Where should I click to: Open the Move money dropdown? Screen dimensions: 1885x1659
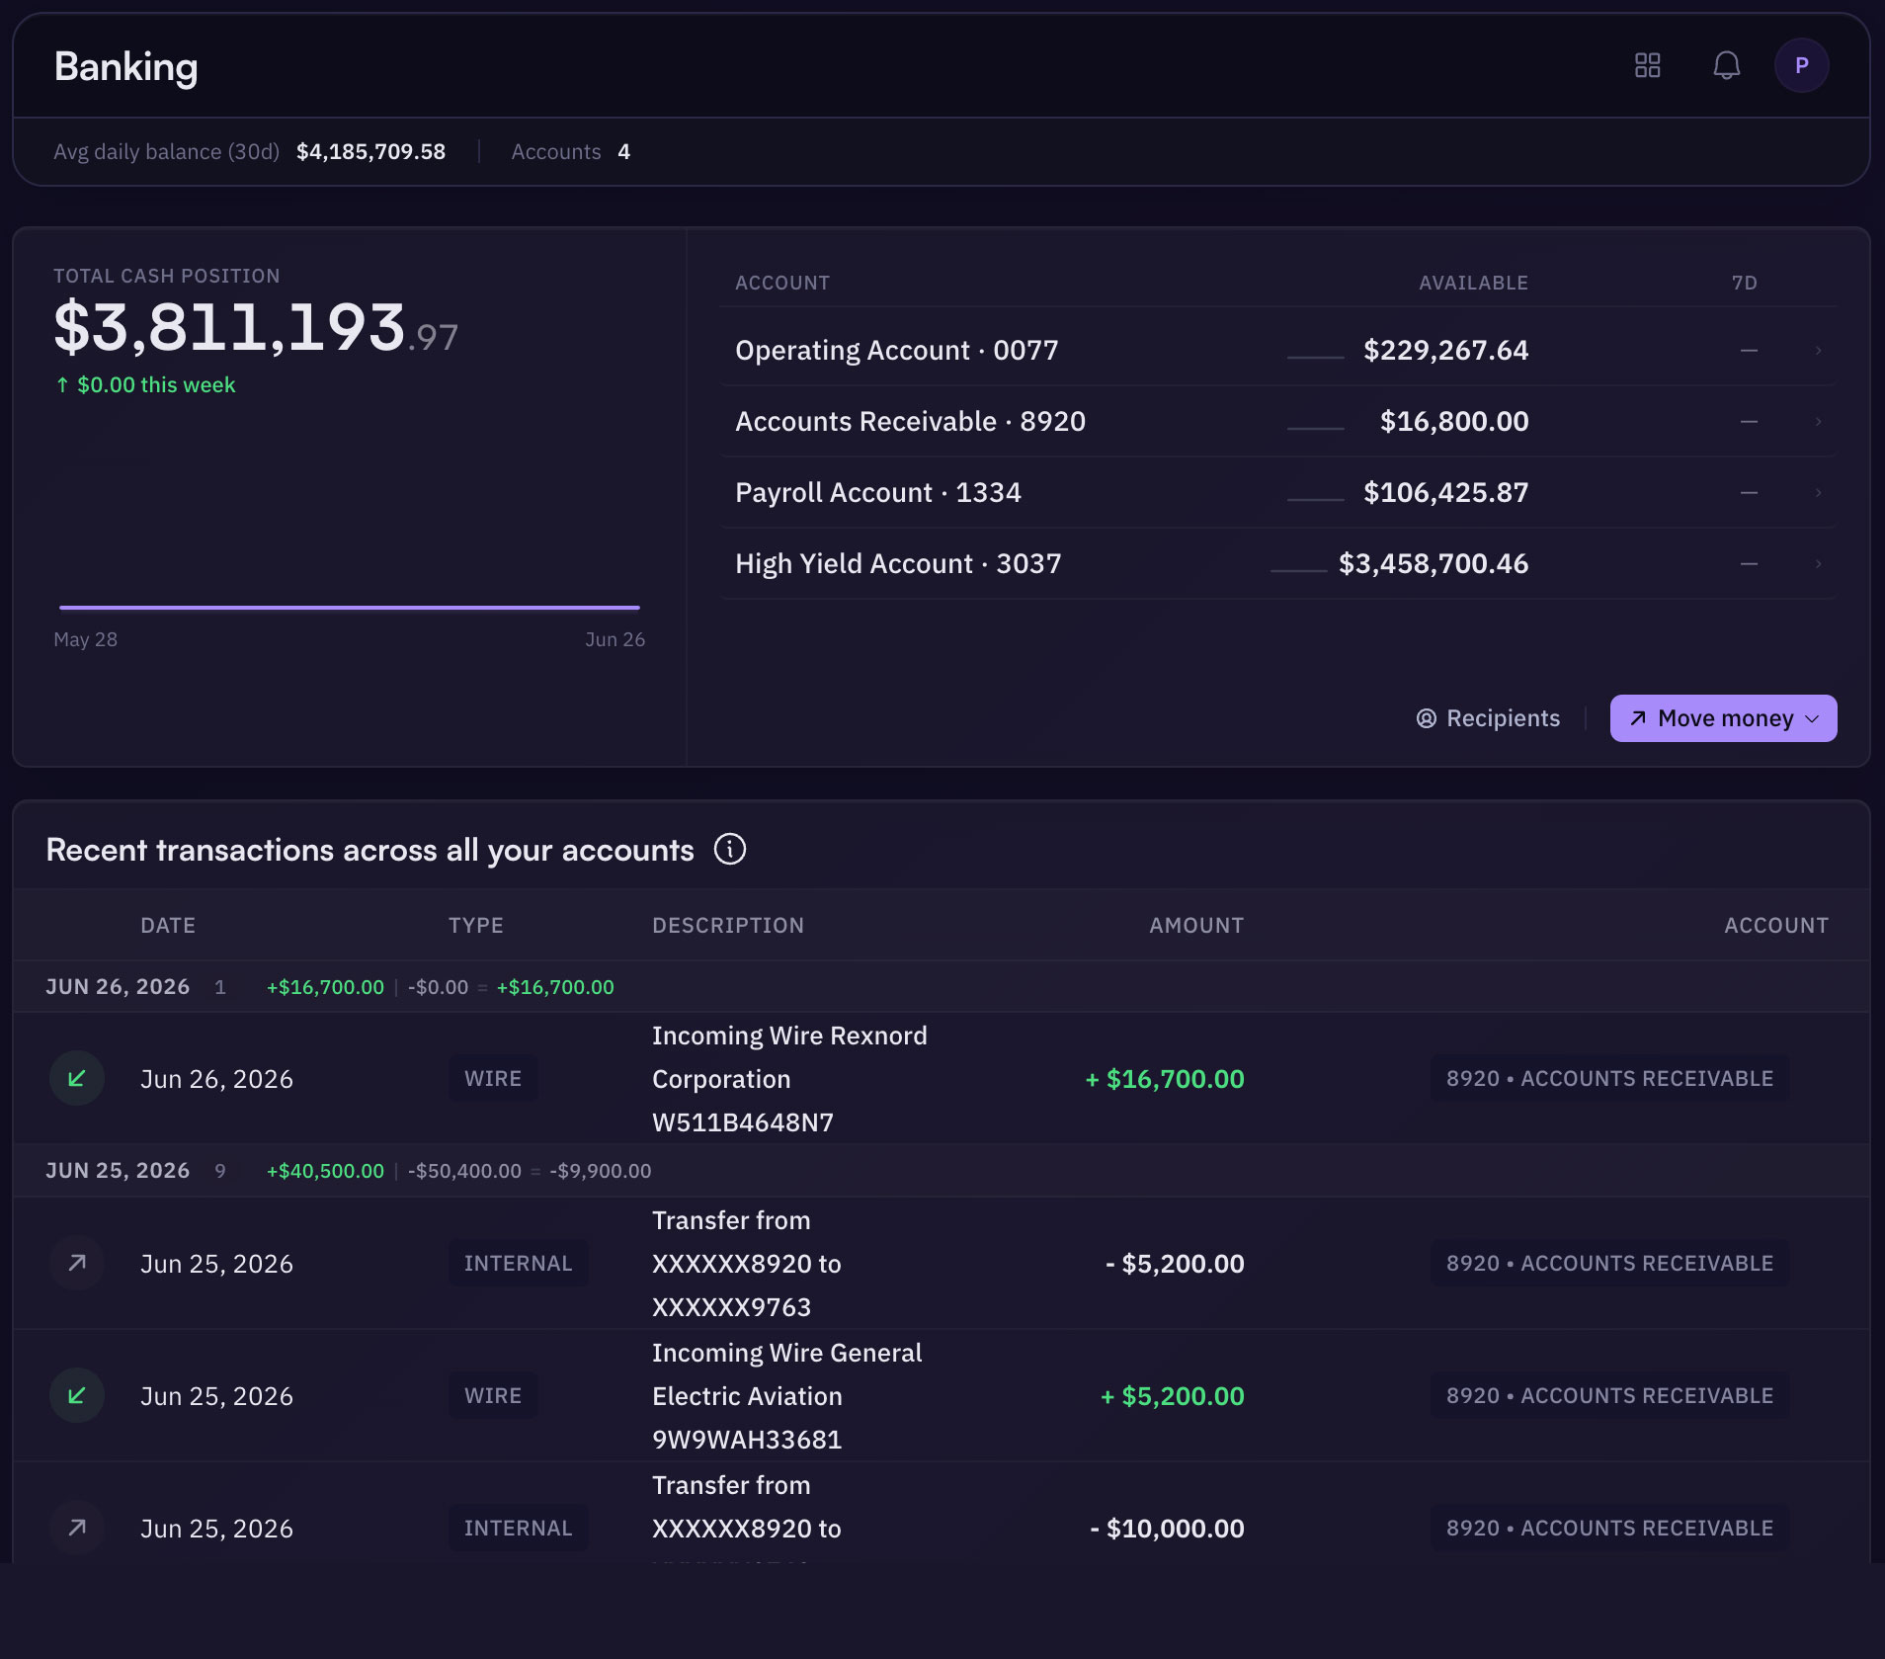coord(1723,718)
